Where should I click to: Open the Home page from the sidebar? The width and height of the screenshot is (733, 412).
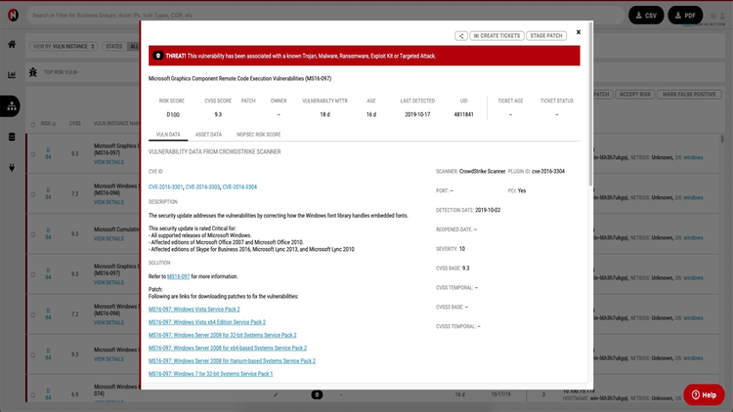point(12,44)
